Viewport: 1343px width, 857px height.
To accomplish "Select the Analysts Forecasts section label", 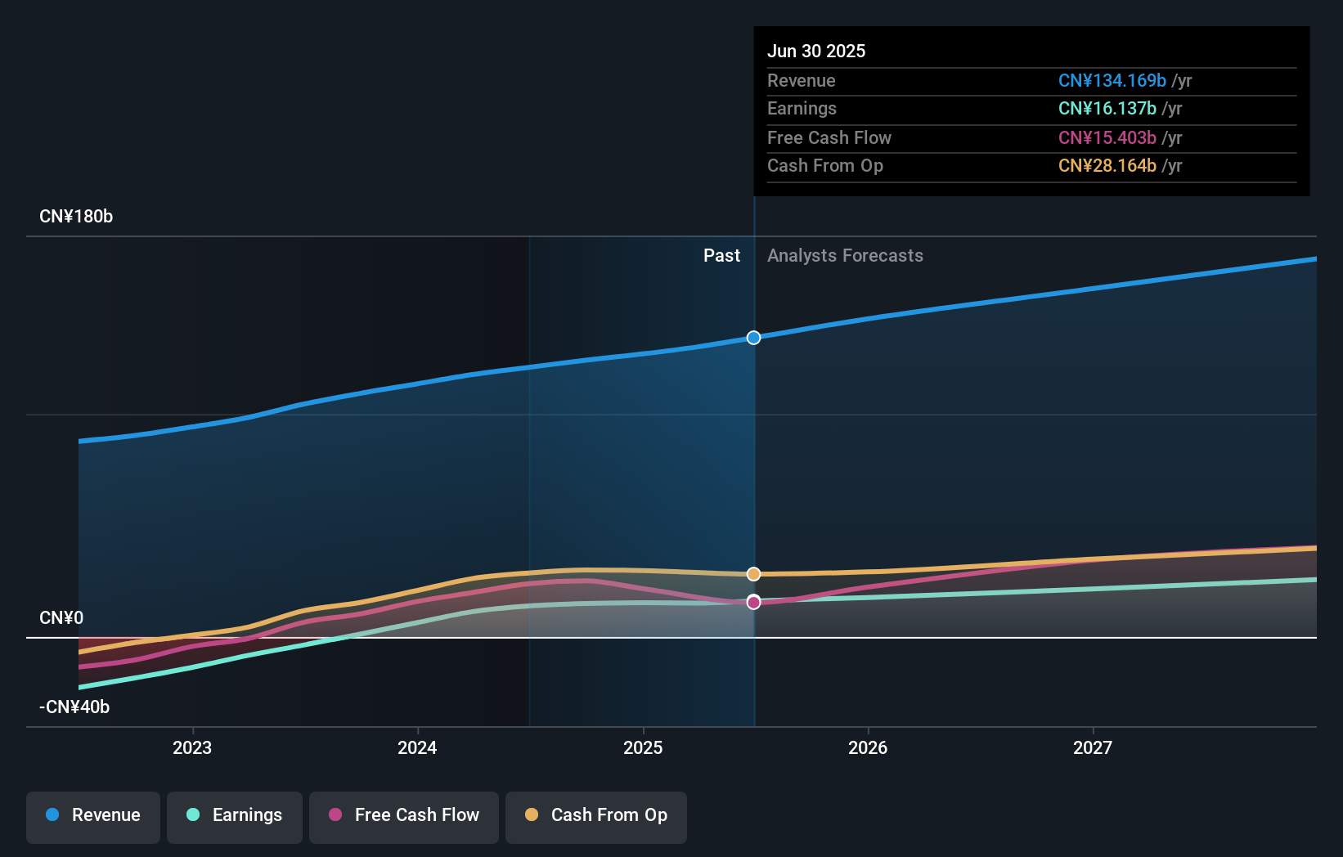I will pos(845,255).
